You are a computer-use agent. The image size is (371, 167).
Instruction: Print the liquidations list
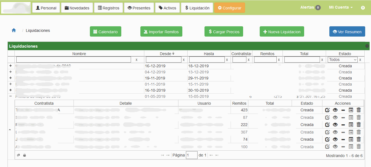coord(24,155)
